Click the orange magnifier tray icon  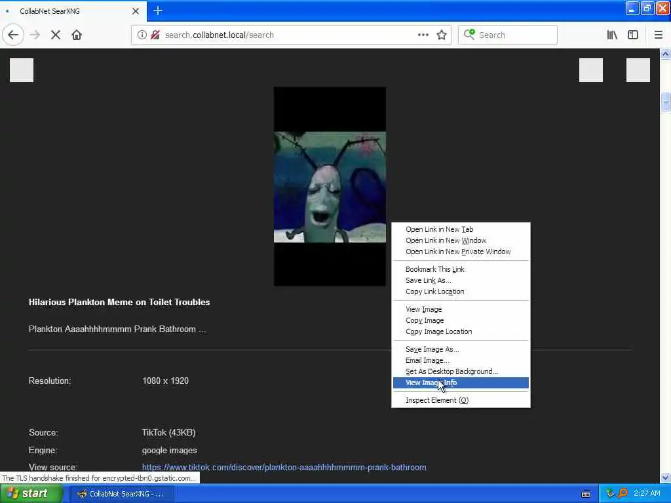[x=623, y=493]
